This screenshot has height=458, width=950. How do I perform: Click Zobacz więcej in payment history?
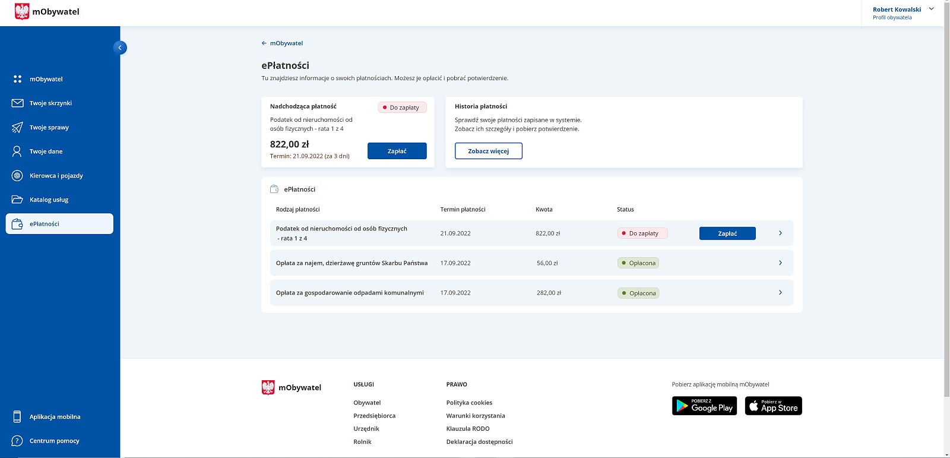(x=488, y=151)
